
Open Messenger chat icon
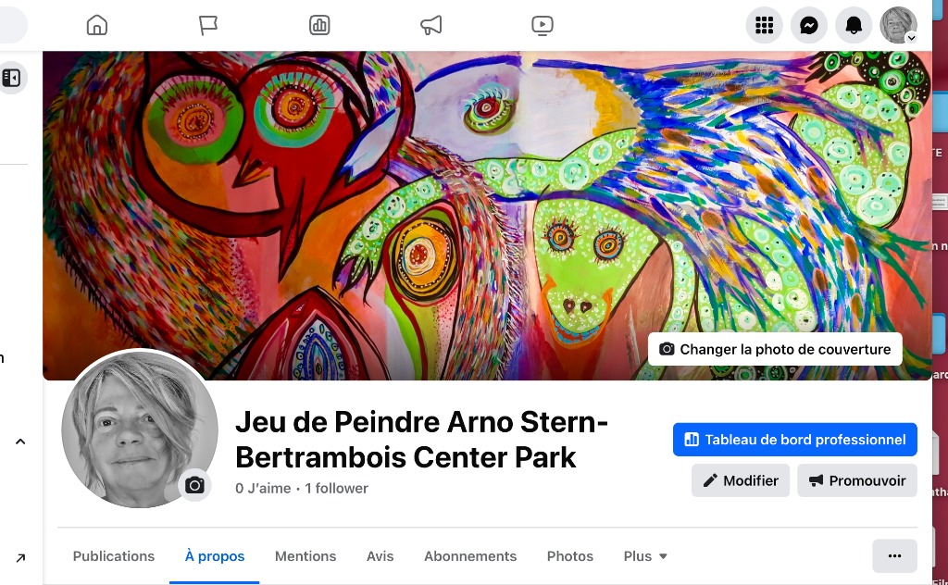pos(809,25)
